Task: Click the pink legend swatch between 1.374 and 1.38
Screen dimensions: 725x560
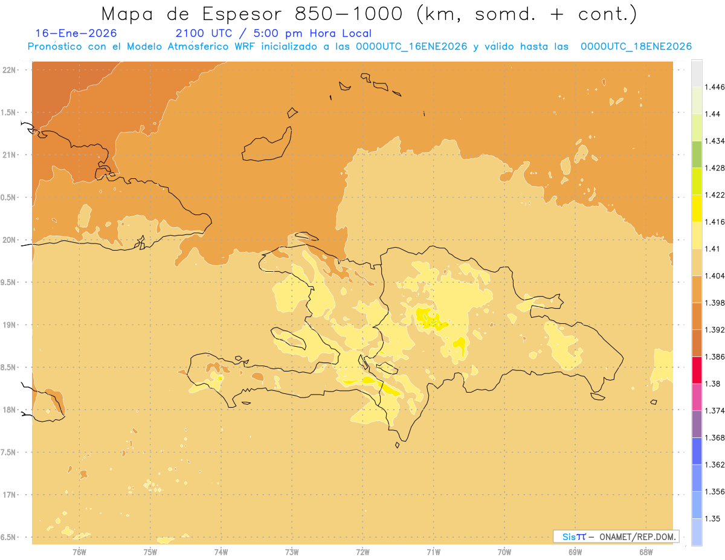Action: tap(697, 397)
